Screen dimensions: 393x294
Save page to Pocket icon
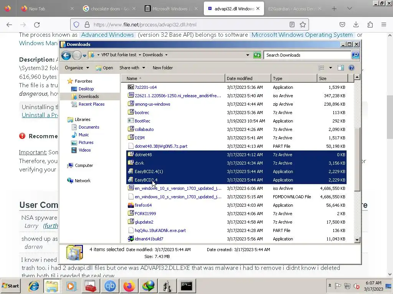tap(342, 24)
